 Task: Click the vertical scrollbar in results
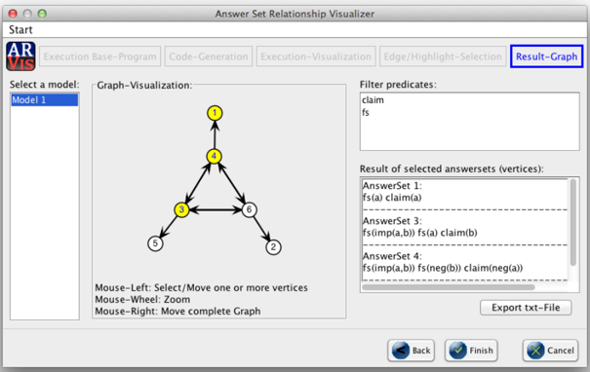[573, 222]
